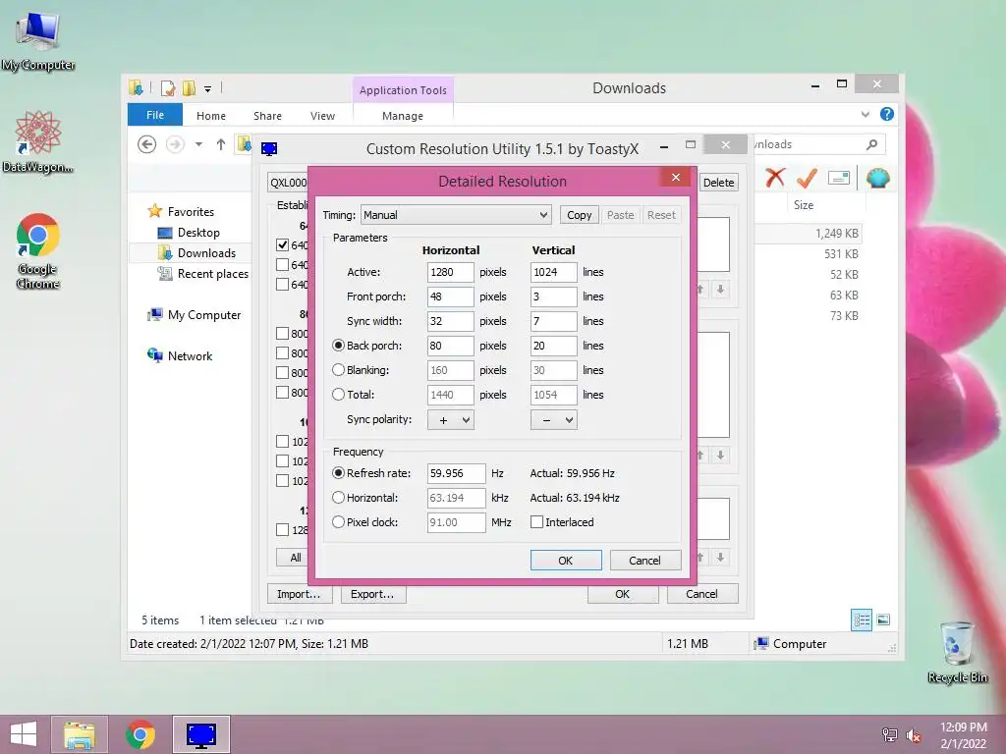This screenshot has height=754, width=1006.
Task: Open My Computer desktop icon
Action: coord(38,40)
